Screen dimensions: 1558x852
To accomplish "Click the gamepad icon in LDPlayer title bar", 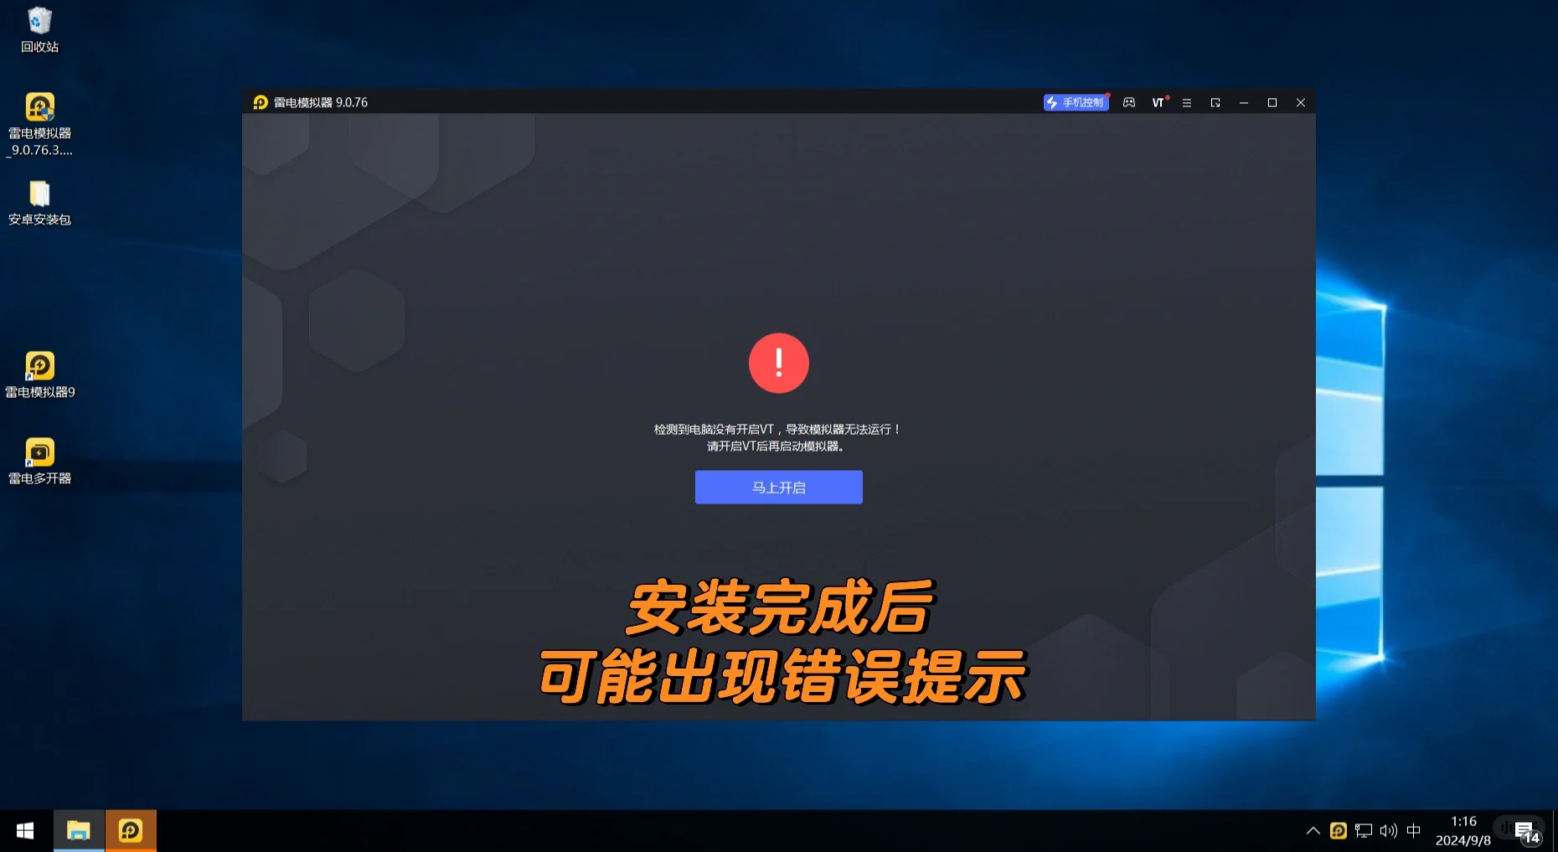I will 1129,102.
